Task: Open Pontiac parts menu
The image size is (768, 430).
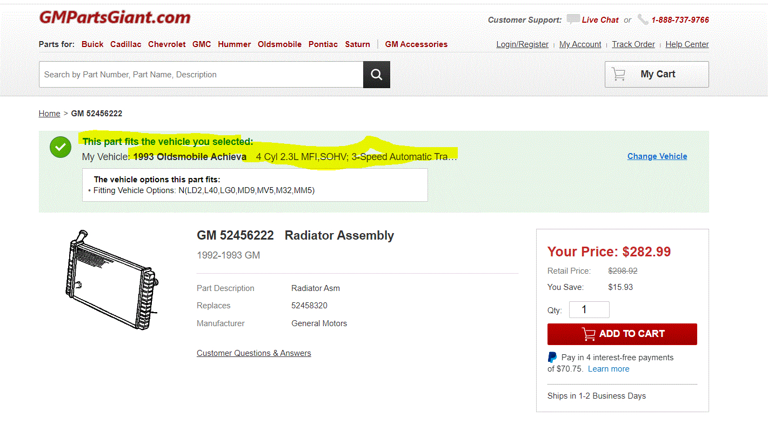Action: (323, 44)
